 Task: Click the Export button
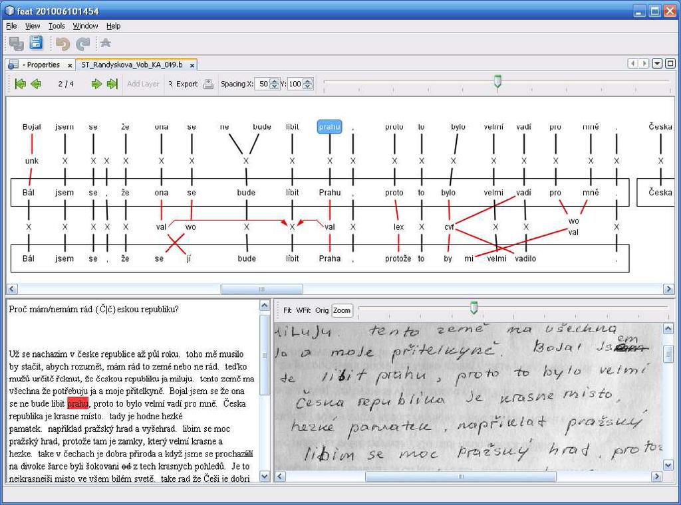tap(184, 84)
